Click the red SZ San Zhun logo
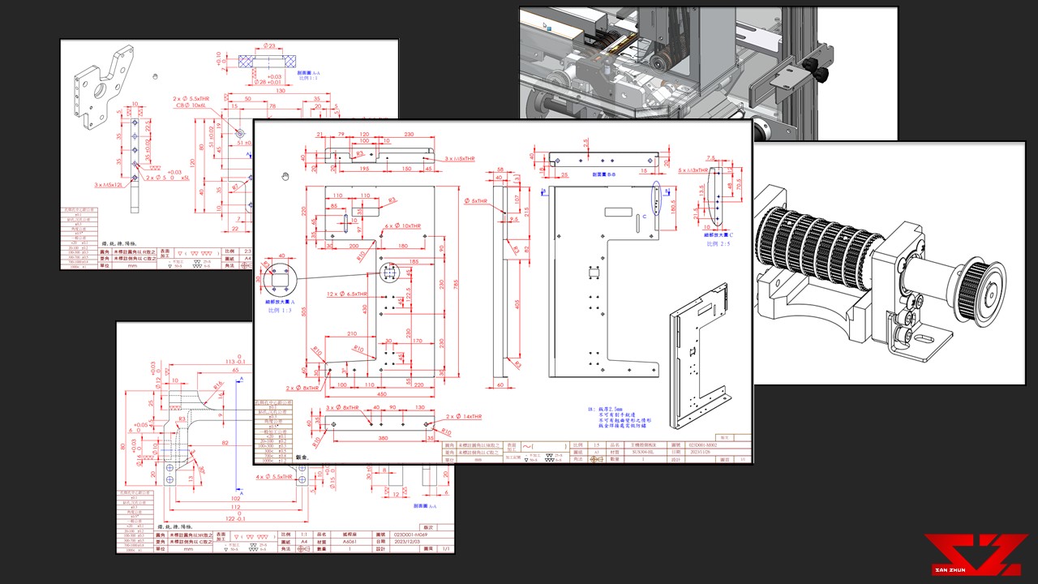Screen dimensions: 1038x584 [x=976, y=555]
